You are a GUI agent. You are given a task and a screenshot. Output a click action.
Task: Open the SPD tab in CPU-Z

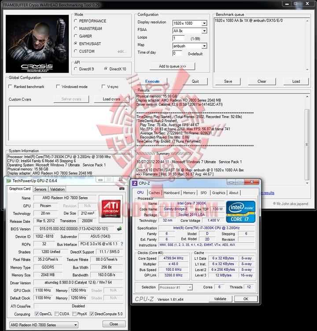pyautogui.click(x=203, y=193)
